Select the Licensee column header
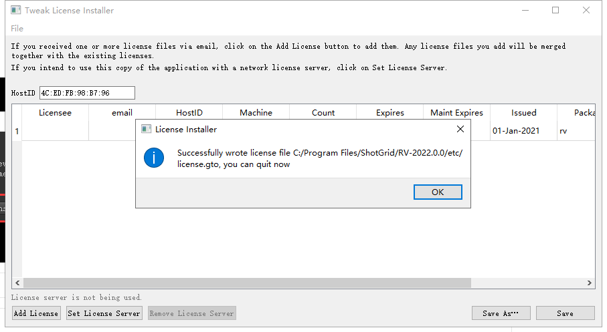 tap(55, 113)
